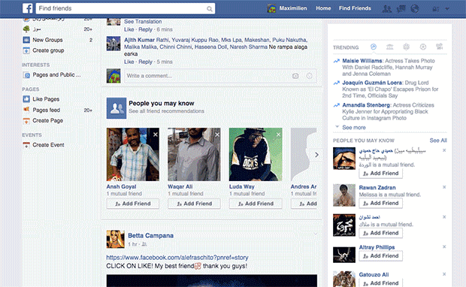Viewport: 466px width, 287px height.
Task: Open notifications globe icon
Action: (x=415, y=8)
